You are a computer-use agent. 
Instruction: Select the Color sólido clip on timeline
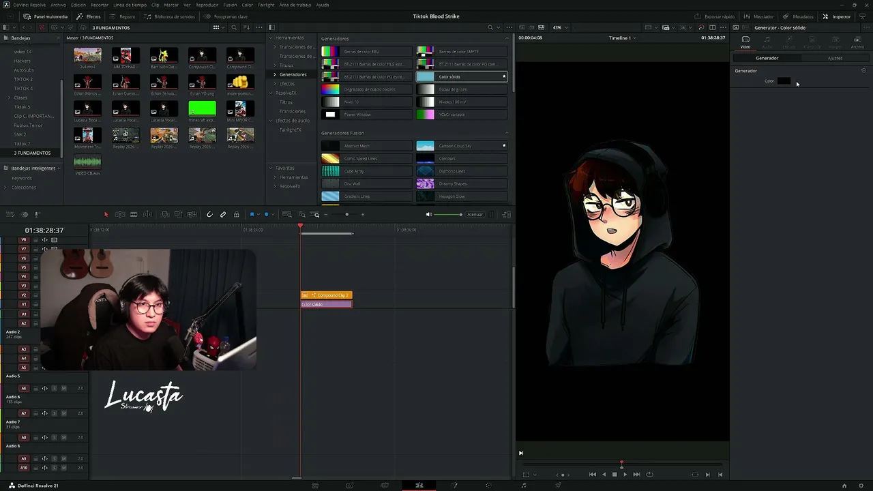[327, 304]
